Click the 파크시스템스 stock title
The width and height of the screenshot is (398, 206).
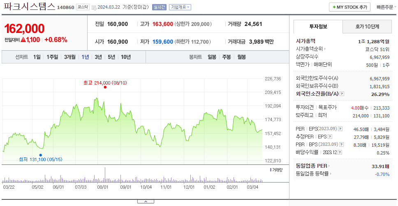click(x=30, y=7)
